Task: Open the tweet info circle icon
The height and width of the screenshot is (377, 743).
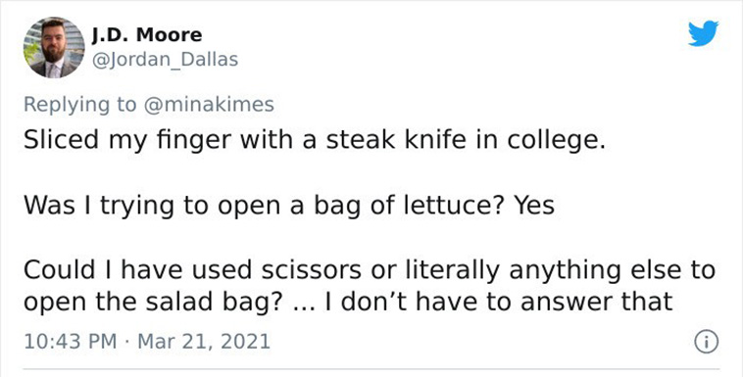Action: 706,342
